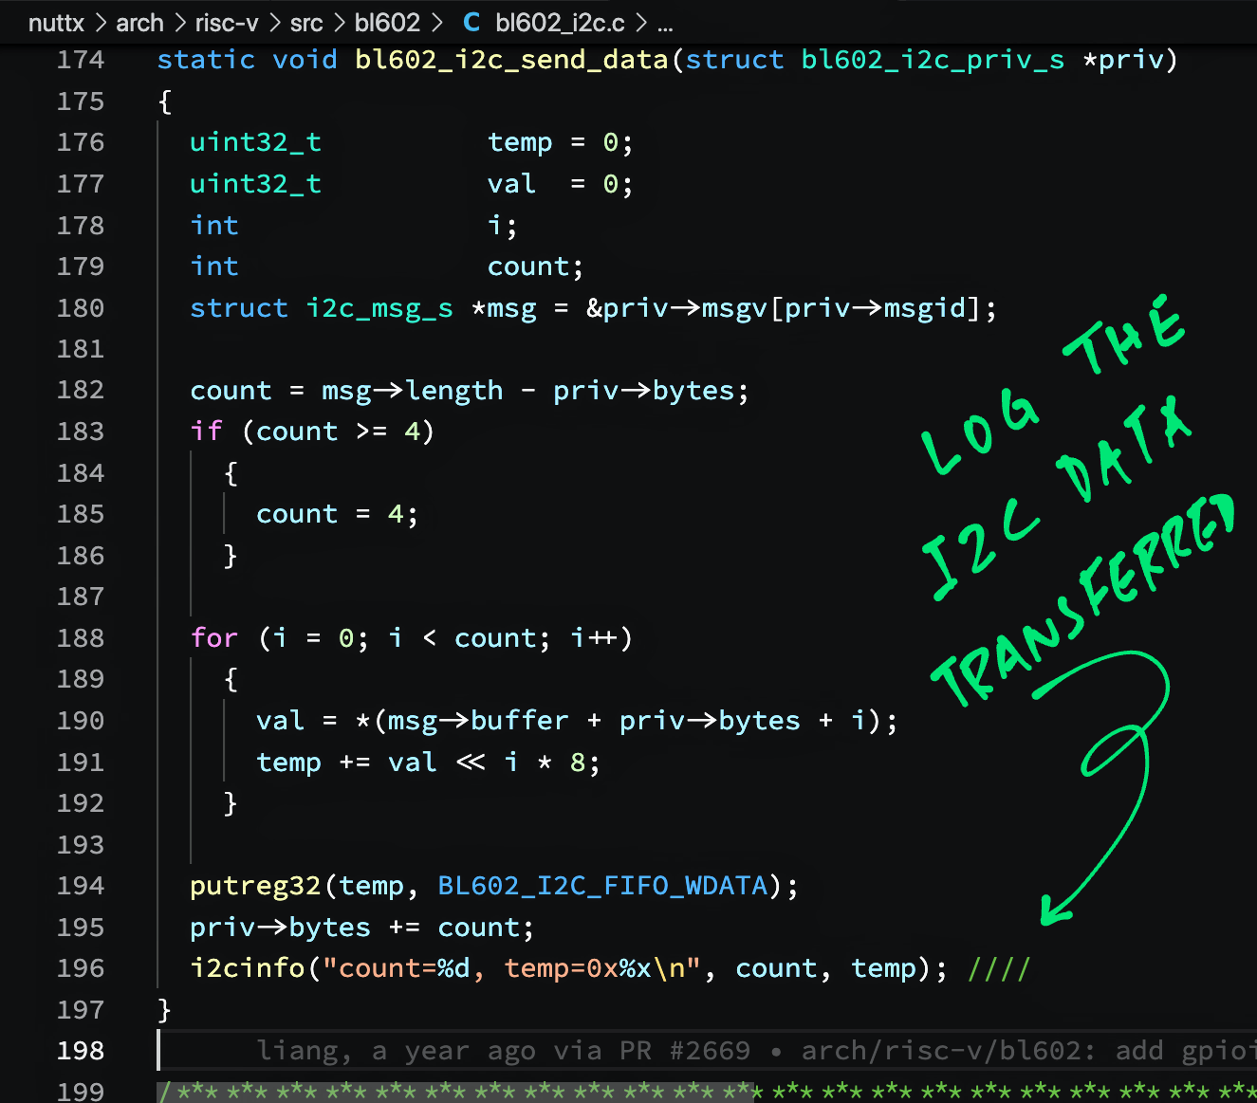Screen dimensions: 1257x1103
Task: Select "arch" in the breadcrumb path
Action: click(139, 22)
